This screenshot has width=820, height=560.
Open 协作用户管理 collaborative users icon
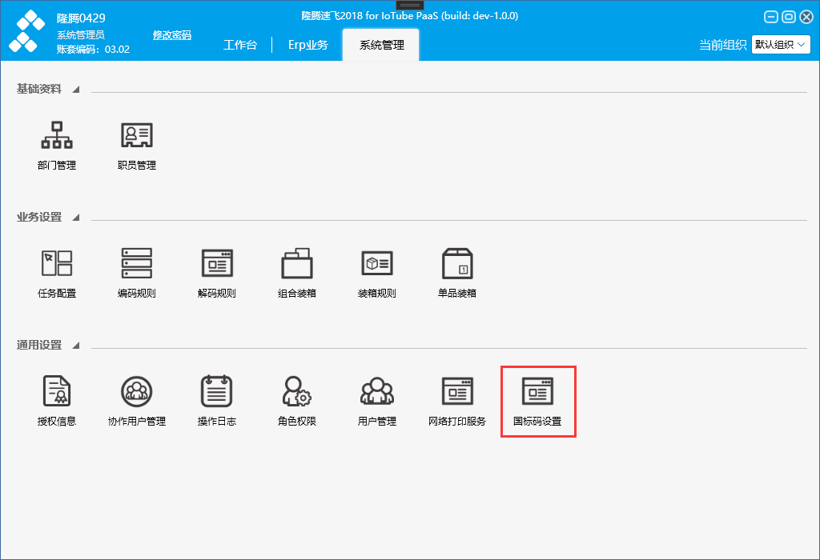[x=137, y=390]
